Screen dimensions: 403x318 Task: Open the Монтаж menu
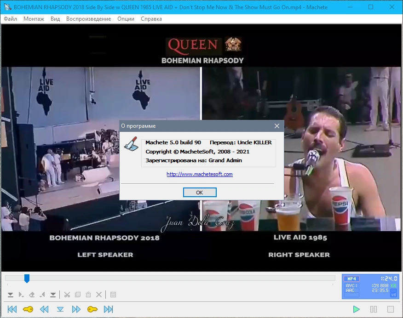click(34, 19)
